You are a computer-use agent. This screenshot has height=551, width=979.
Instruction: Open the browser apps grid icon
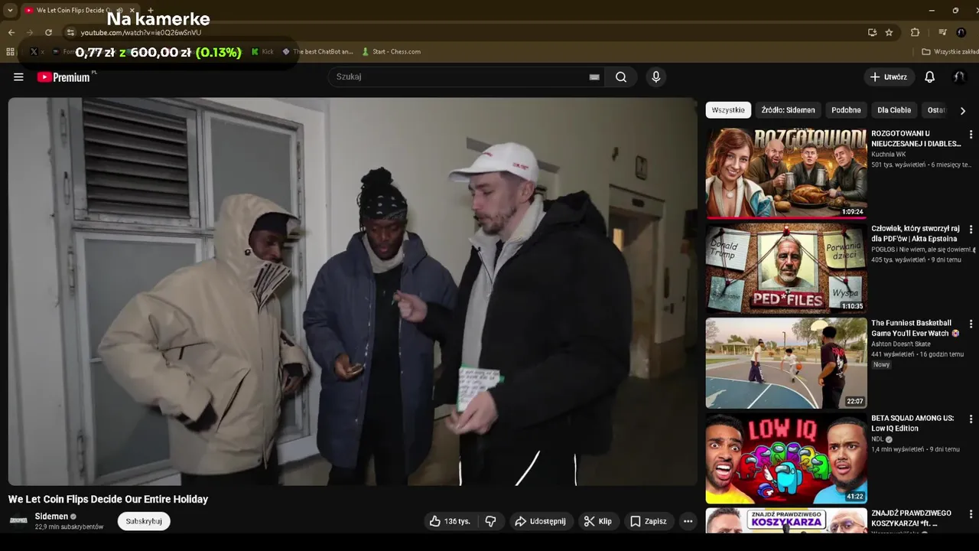(x=10, y=51)
